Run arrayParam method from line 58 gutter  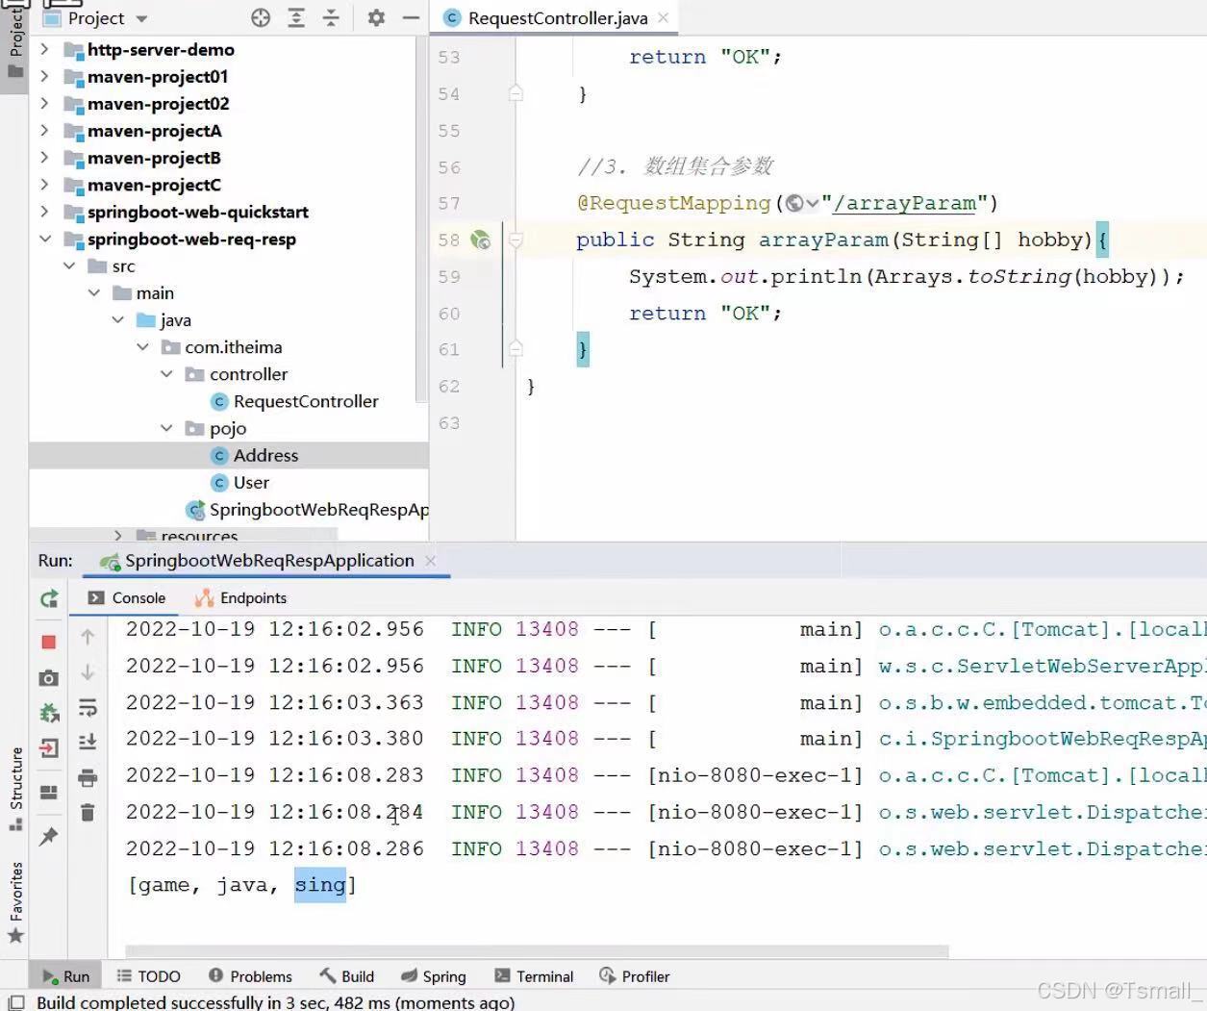coord(481,240)
